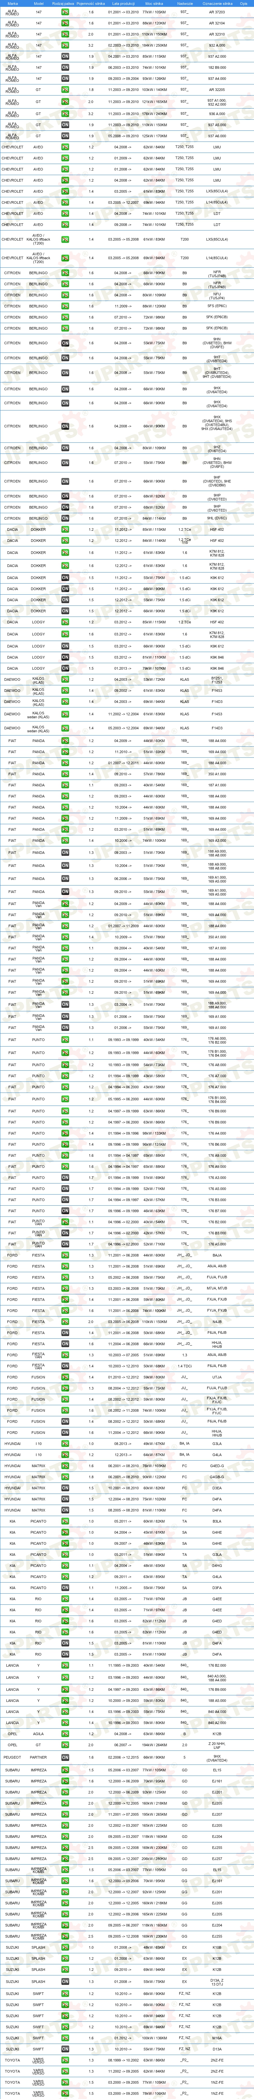Click the 'G4GB-G' engine code cell

217,1477
